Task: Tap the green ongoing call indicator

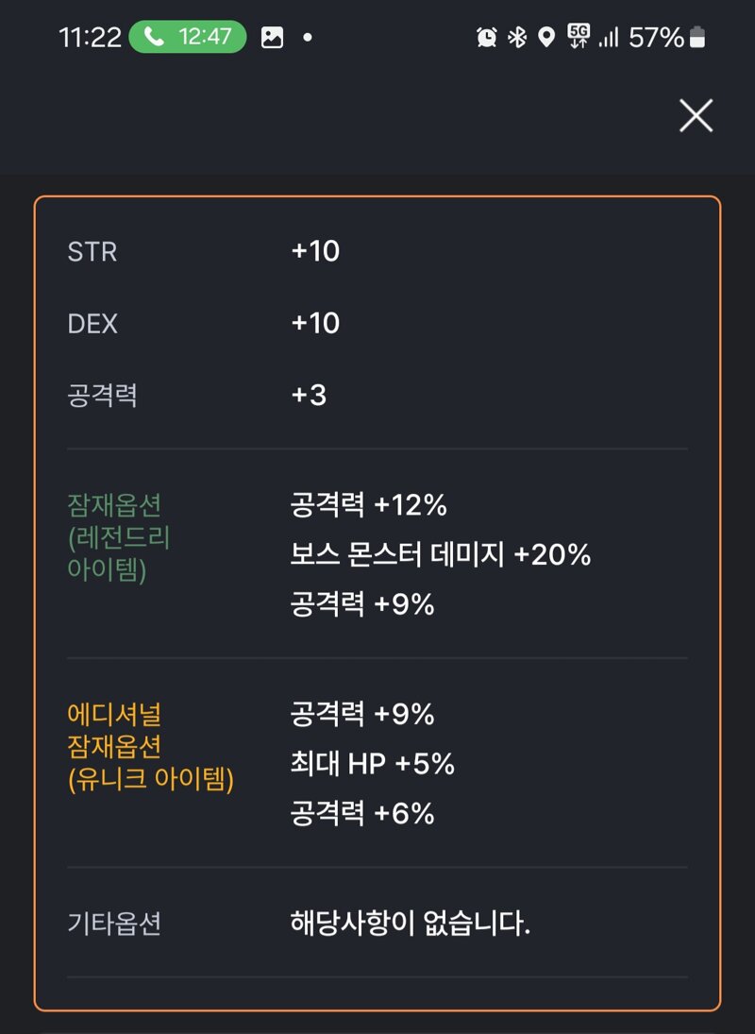Action: click(188, 37)
